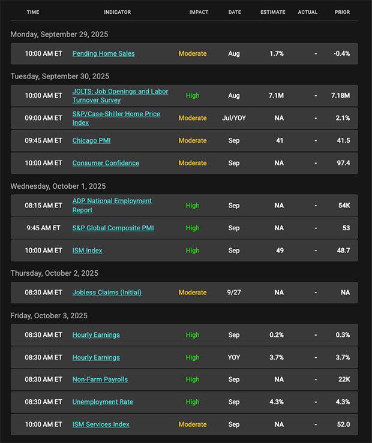Open the Unemployment Rate indicator link
Screen dimensions: 372x443
tap(103, 402)
